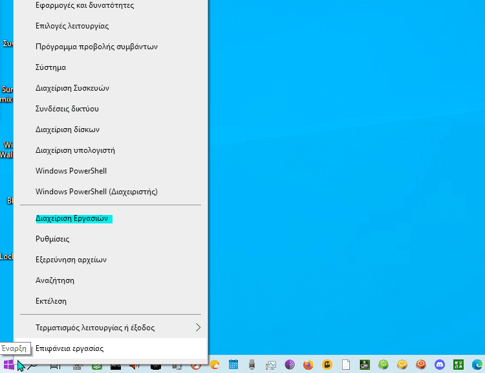Open the highlighted Διαχείριση Εργασιών entry
The image size is (485, 373).
[111, 218]
